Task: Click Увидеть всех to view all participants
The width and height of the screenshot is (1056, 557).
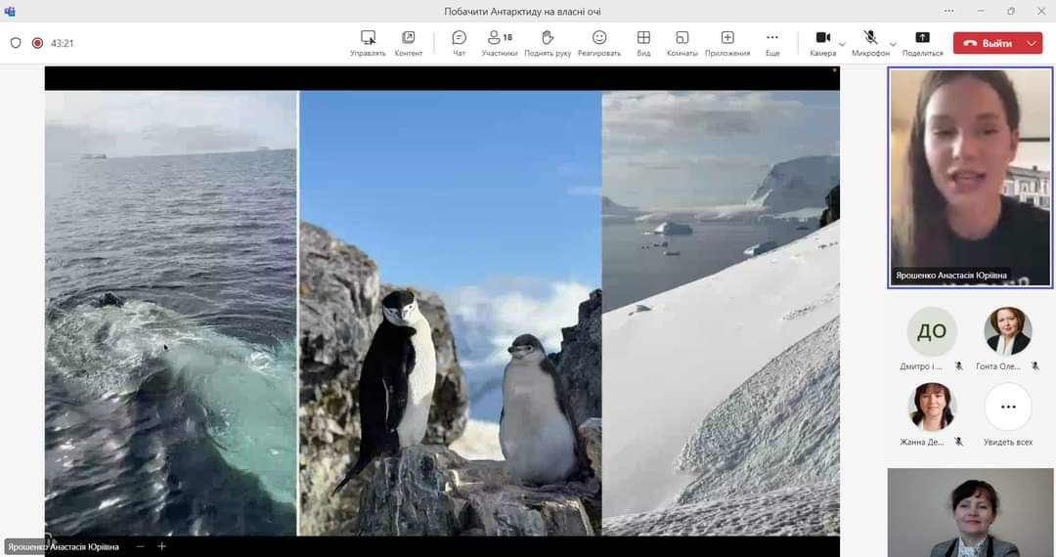Action: (1008, 415)
